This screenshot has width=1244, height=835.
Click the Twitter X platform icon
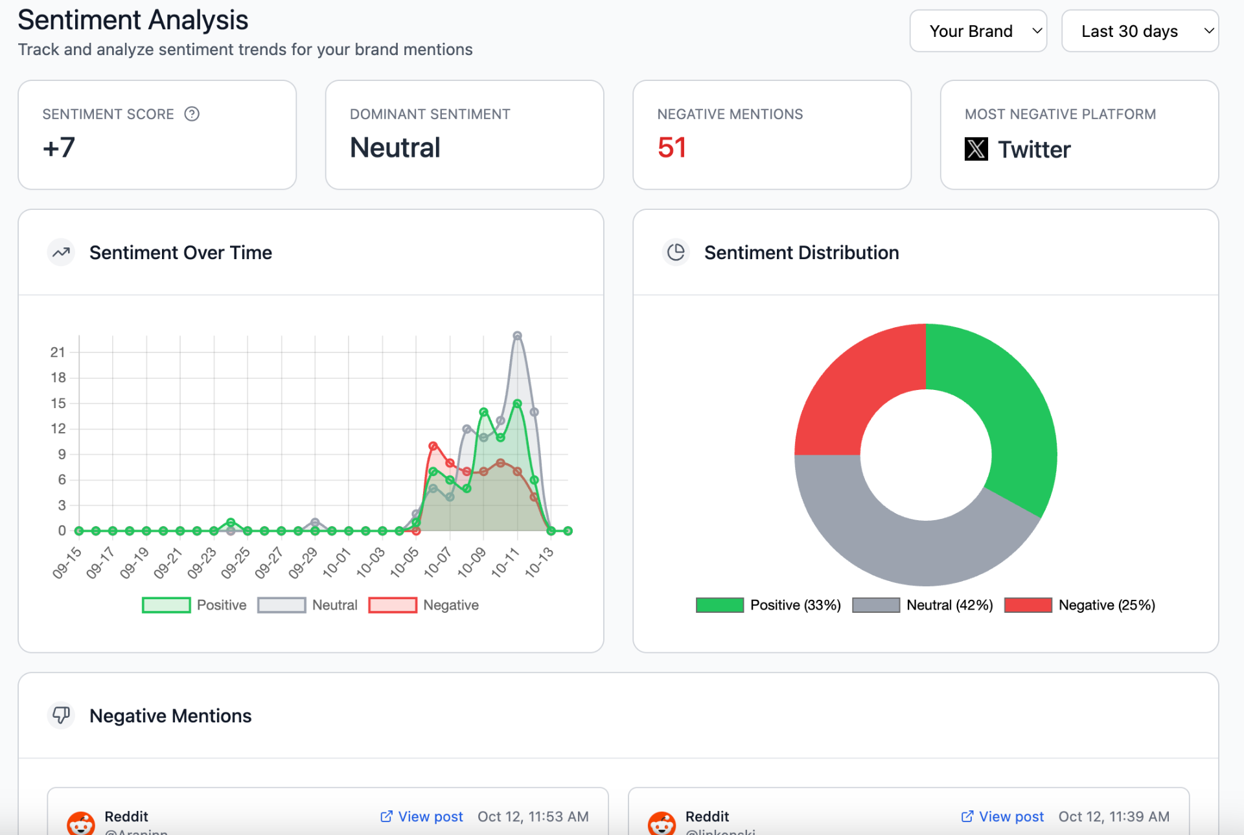976,149
